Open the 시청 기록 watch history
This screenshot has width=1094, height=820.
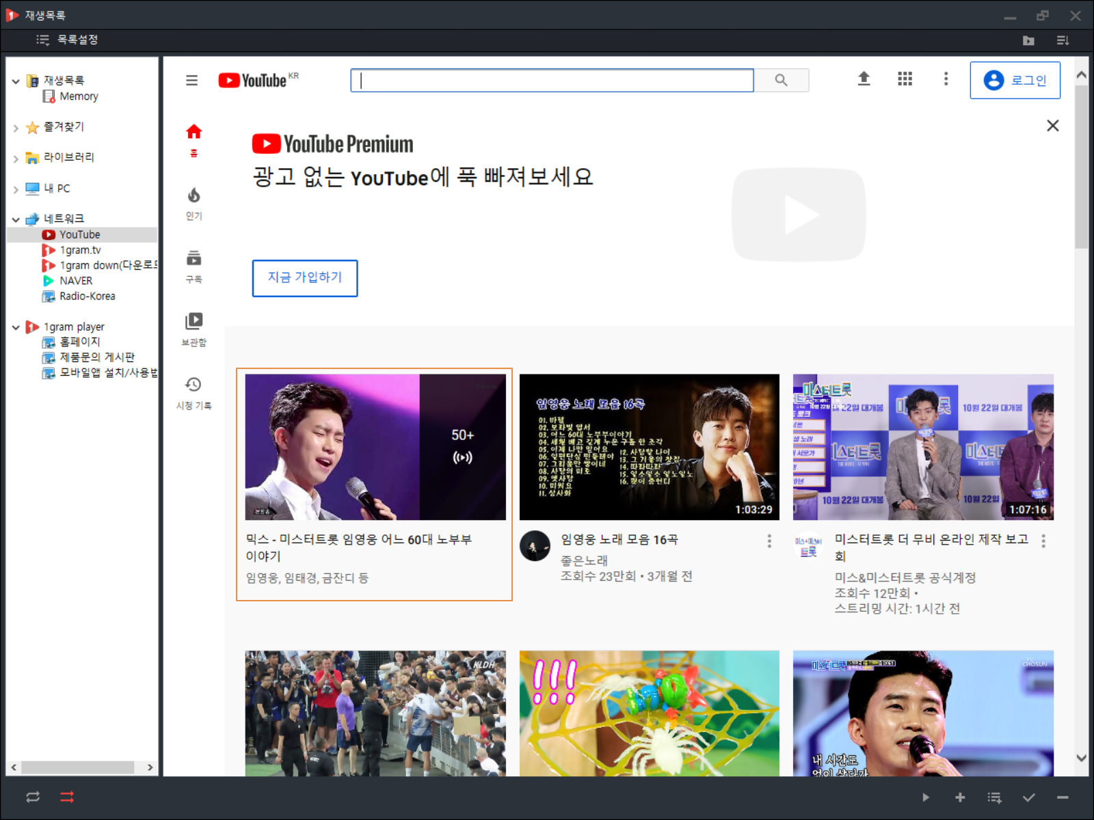point(194,393)
